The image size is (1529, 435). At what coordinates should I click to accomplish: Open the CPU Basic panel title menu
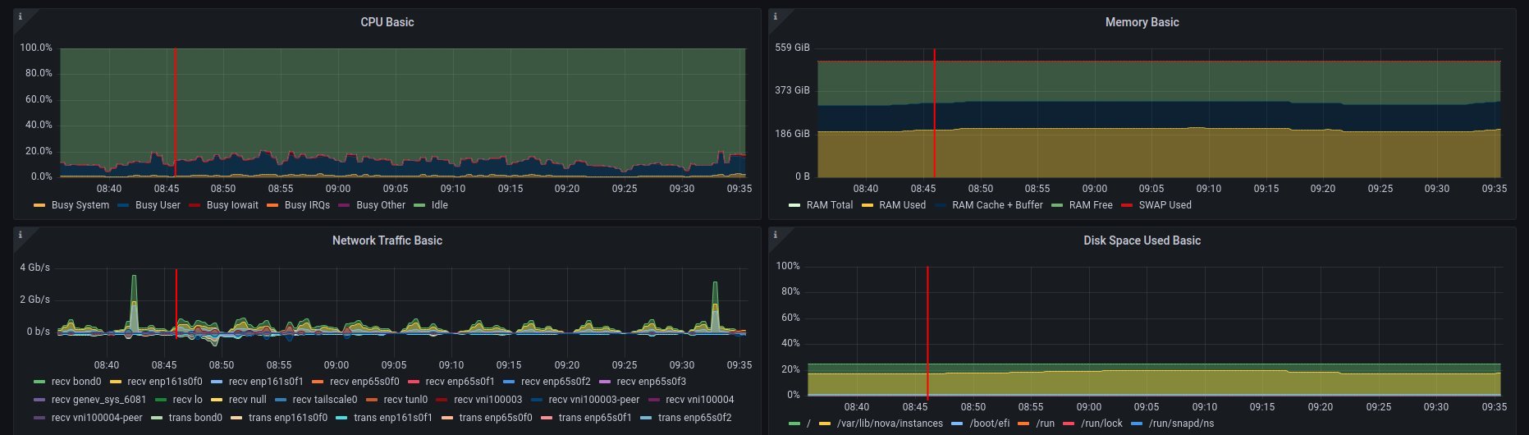click(x=387, y=22)
